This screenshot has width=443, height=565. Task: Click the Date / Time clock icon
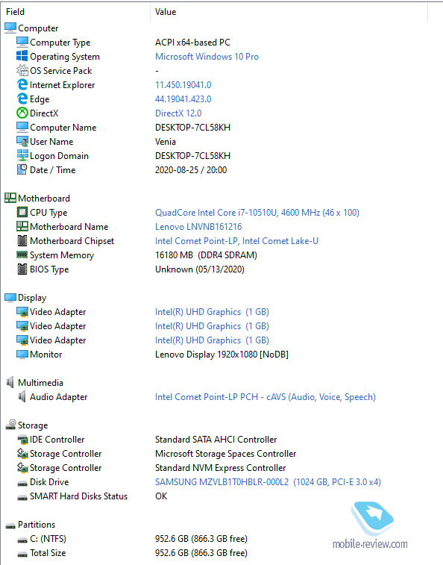tap(22, 169)
